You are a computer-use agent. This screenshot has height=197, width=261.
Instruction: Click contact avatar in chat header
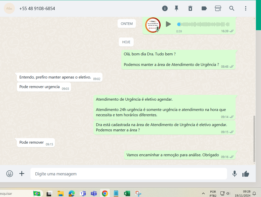point(9,8)
